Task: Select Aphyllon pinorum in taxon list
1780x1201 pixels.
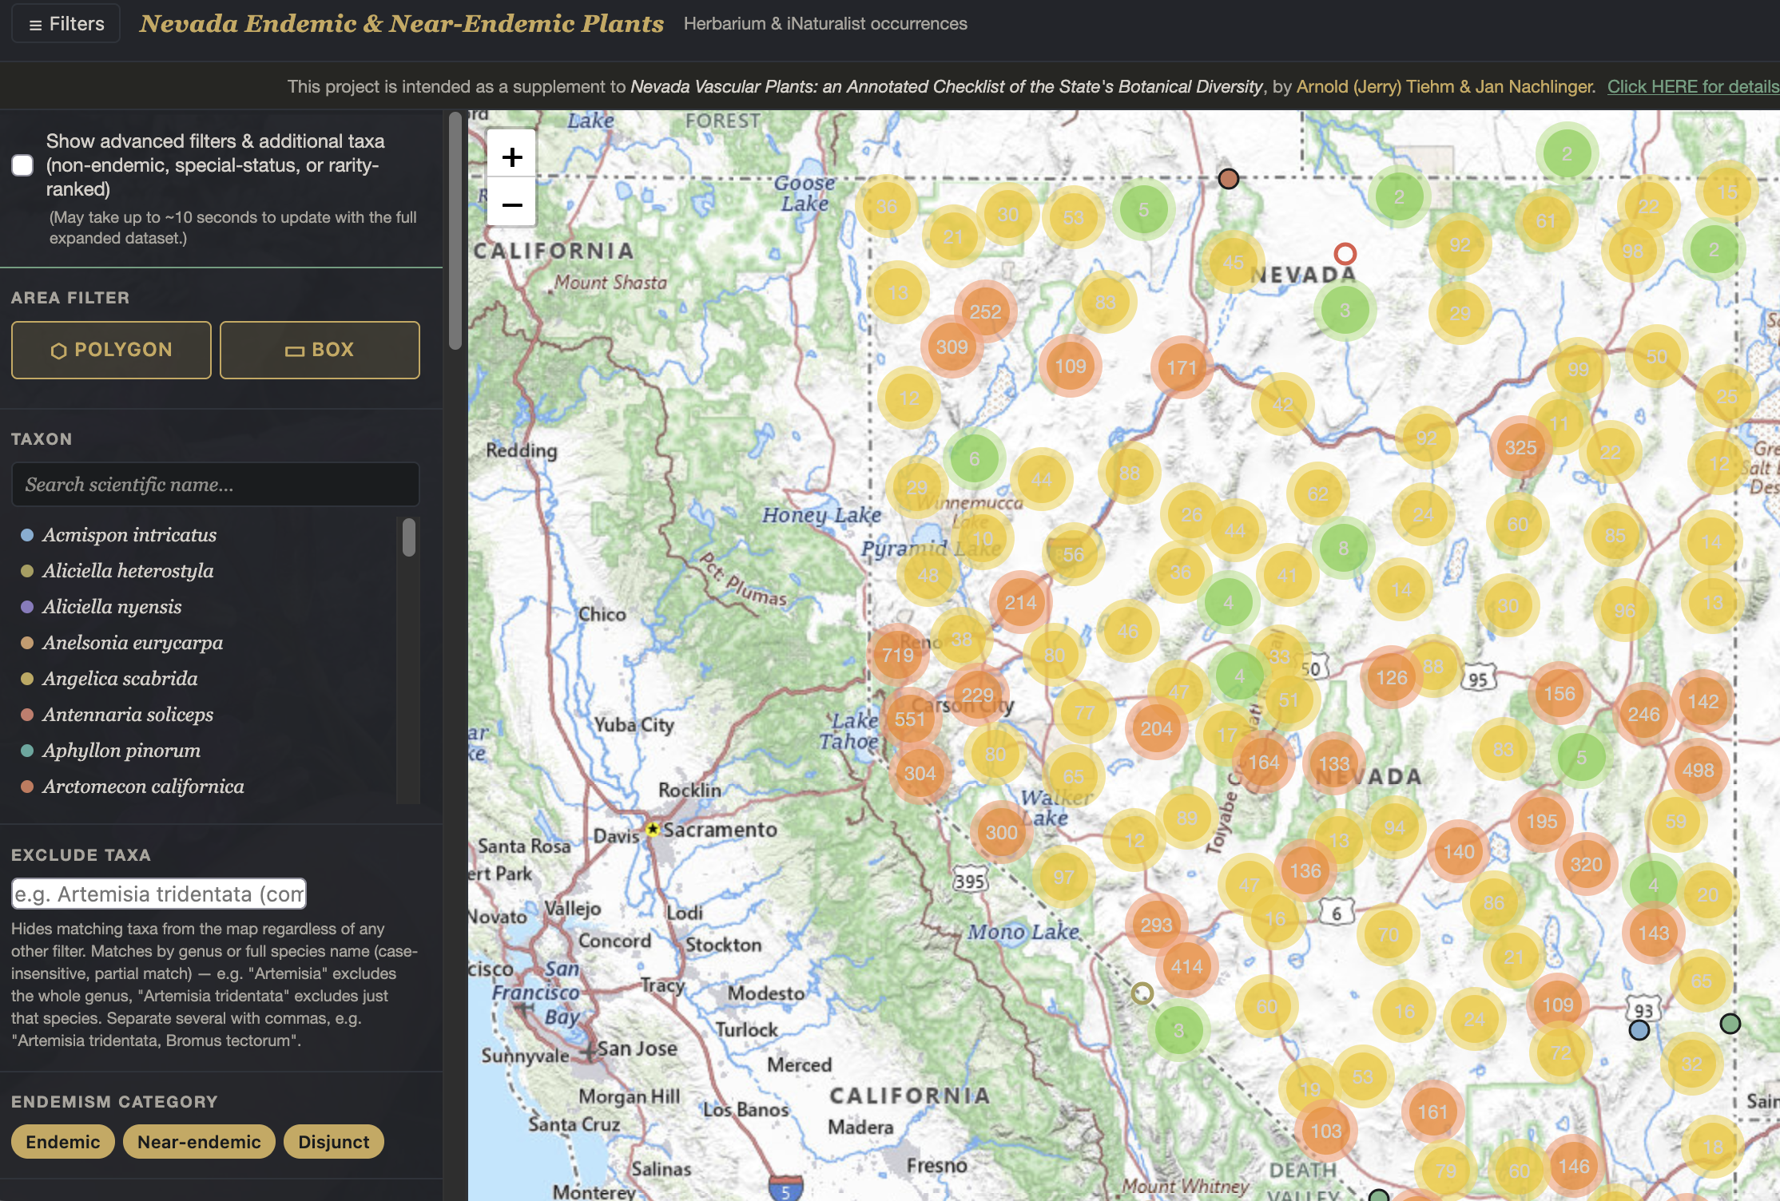Action: pyautogui.click(x=121, y=751)
